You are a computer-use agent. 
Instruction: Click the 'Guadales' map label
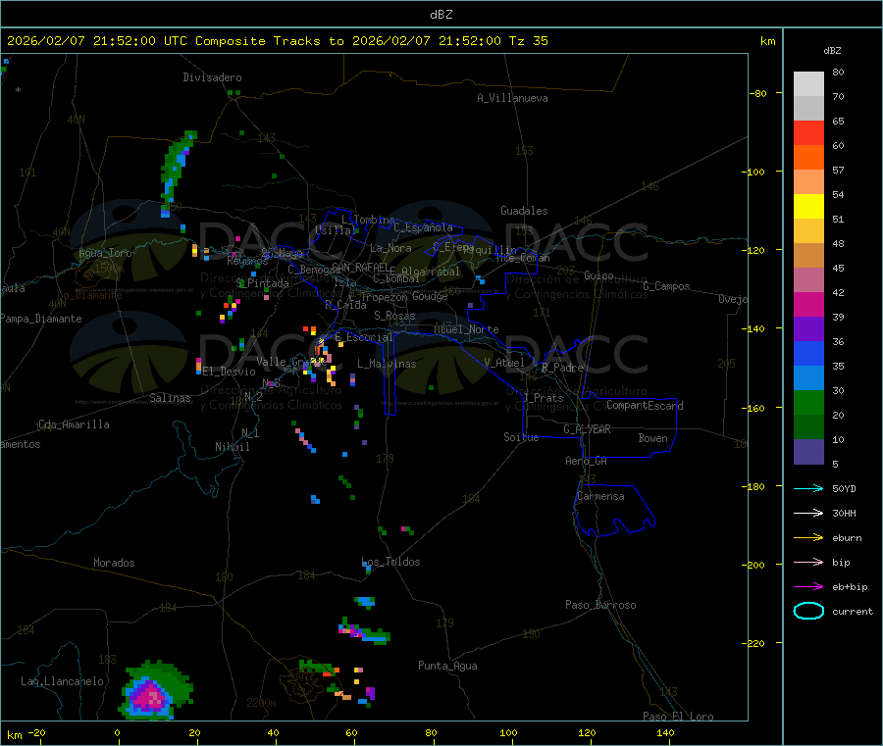pyautogui.click(x=524, y=211)
